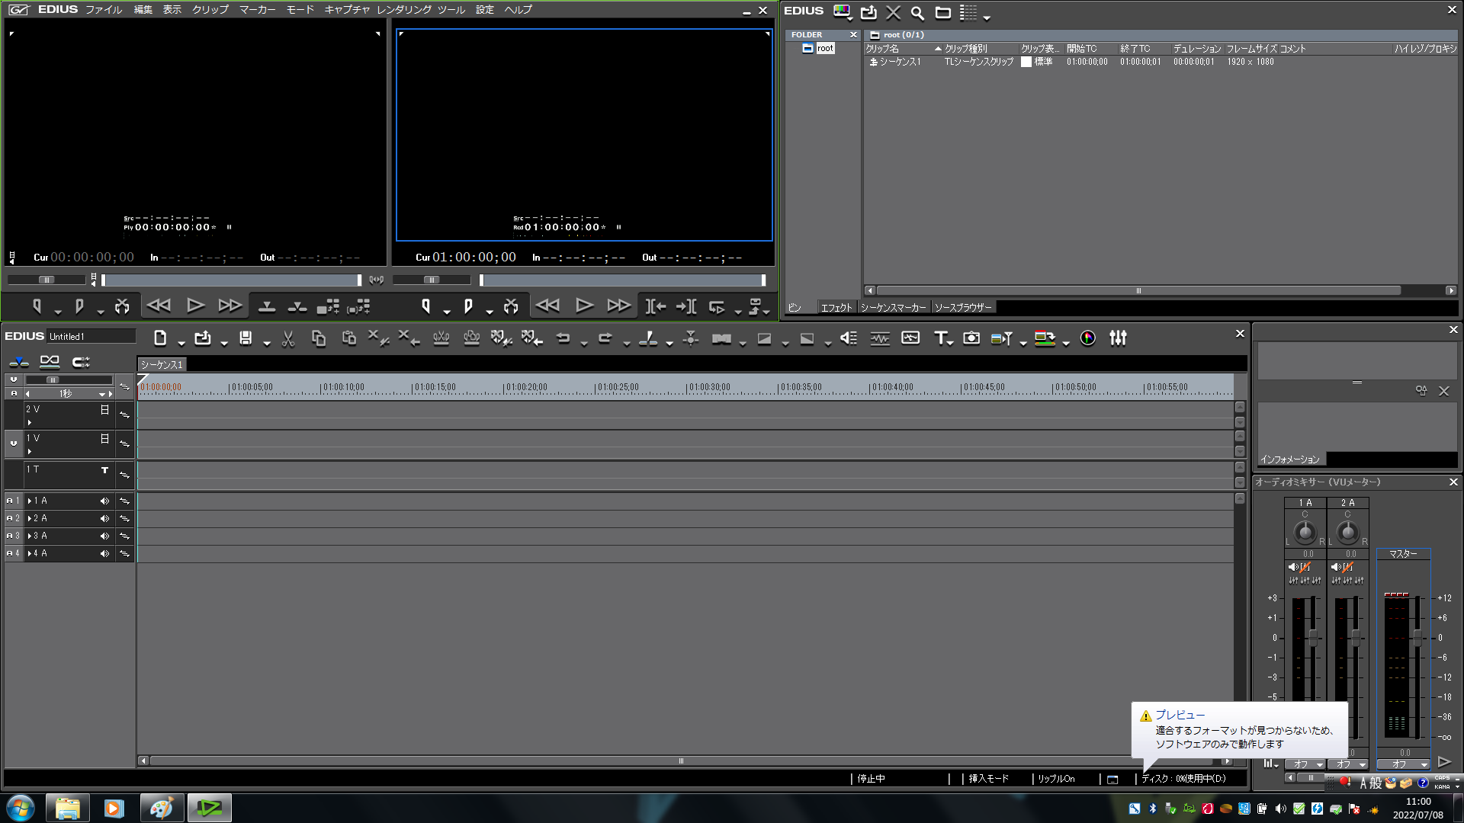This screenshot has width=1464, height=823.
Task: Open the レンダリング menu
Action: point(403,10)
